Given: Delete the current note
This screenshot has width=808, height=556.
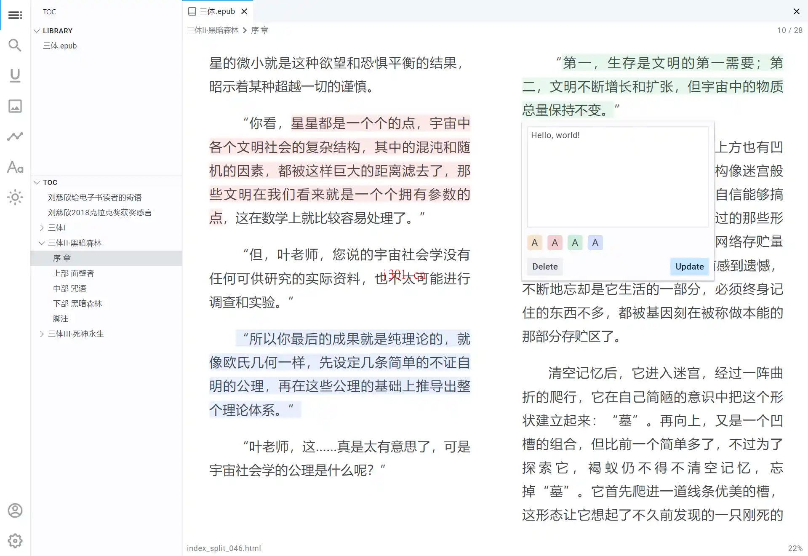Looking at the screenshot, I should tap(544, 266).
